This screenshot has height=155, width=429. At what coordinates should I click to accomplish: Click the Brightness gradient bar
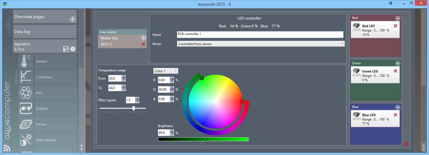[x=203, y=139]
